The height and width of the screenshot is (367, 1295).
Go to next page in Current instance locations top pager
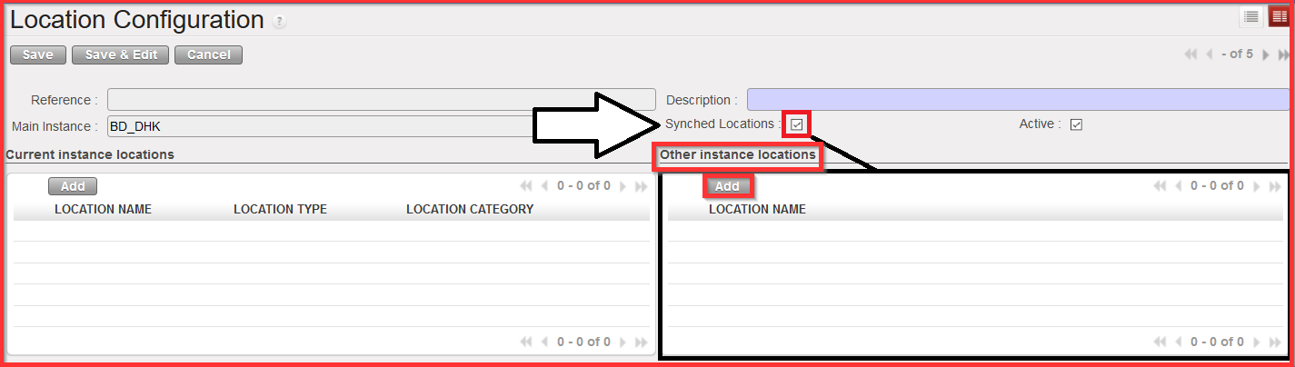tap(623, 186)
